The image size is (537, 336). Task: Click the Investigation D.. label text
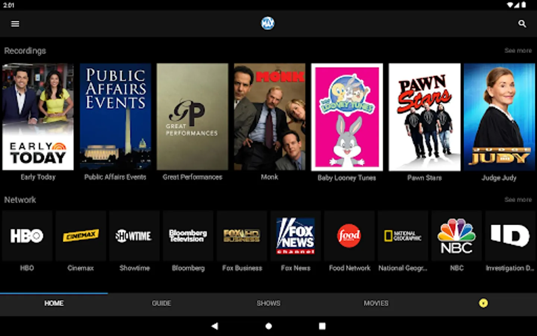pos(510,268)
